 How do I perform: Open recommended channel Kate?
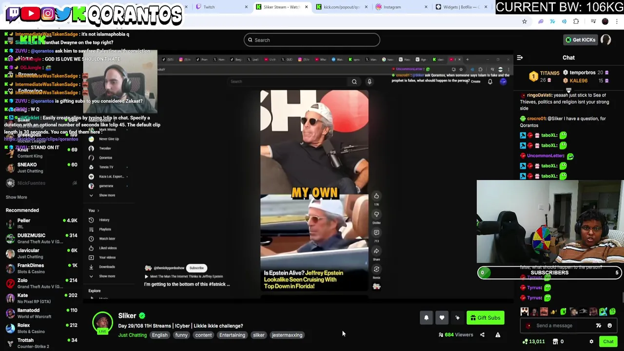41,298
